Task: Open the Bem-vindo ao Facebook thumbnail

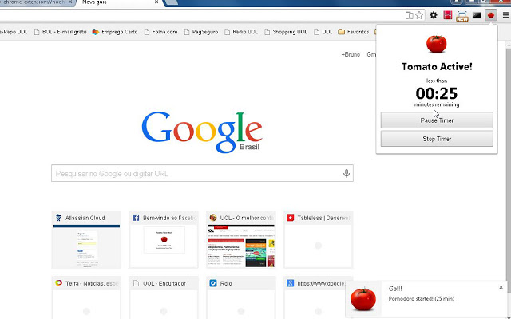Action: pos(164,239)
